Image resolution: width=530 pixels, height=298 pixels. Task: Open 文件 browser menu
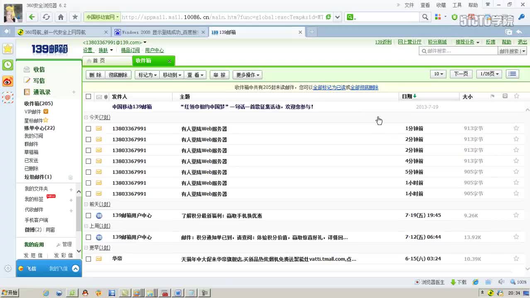point(409,5)
